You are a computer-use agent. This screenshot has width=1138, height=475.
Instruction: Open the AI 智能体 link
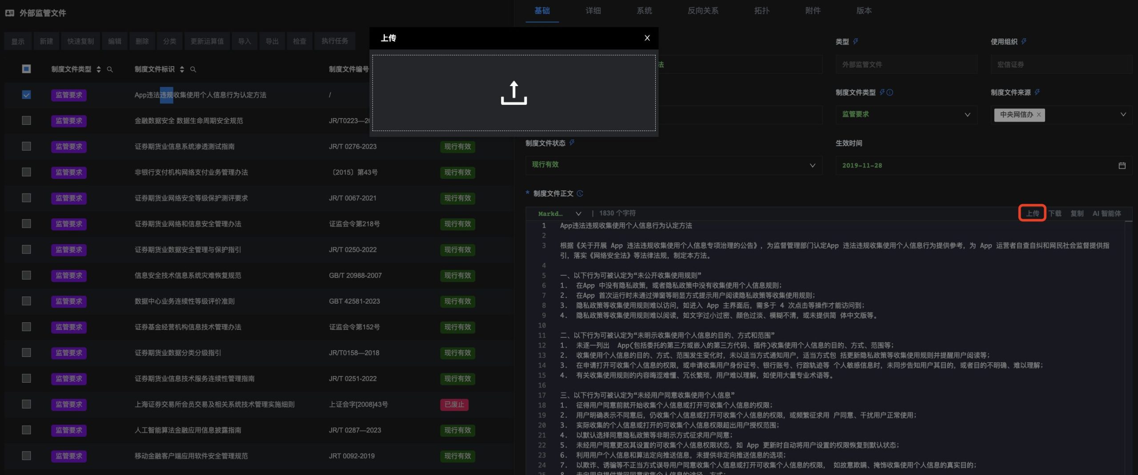pyautogui.click(x=1106, y=214)
